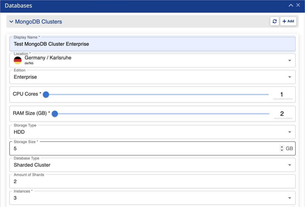
Task: Open the Instances dropdown
Action: [289, 198]
